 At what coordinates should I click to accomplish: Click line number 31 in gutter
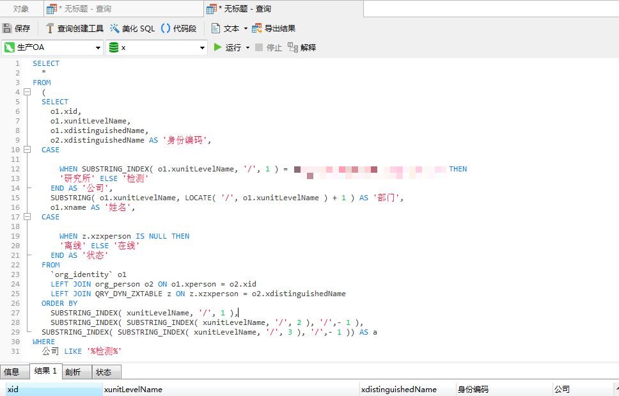15,351
